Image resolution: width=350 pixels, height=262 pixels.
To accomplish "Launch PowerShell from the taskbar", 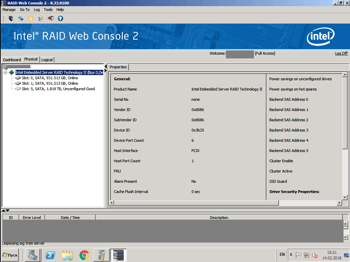I will 50,255.
